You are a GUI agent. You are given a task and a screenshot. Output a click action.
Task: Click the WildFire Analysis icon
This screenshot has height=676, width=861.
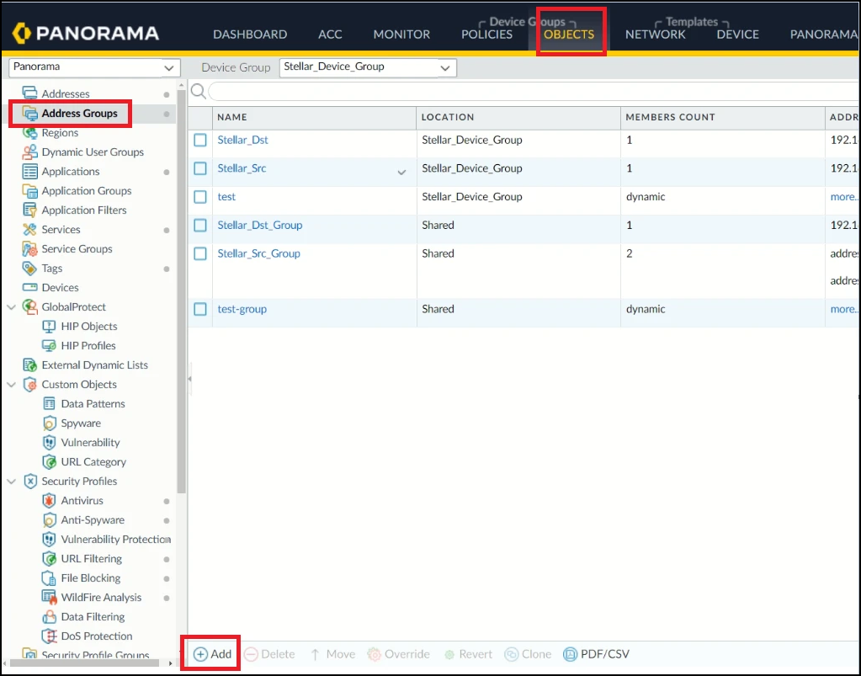[49, 598]
